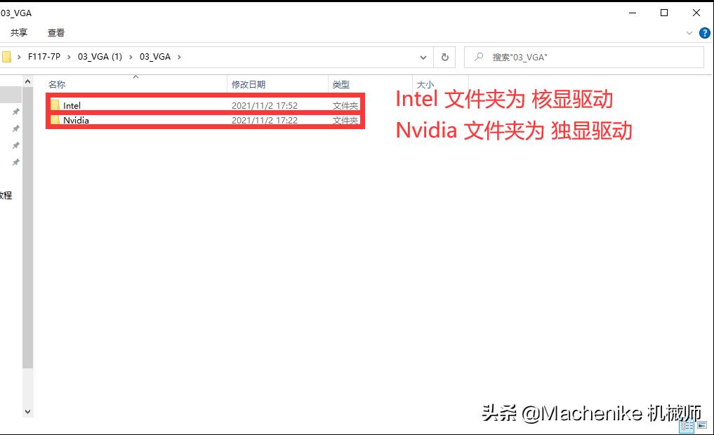Click the up arrow on the sidebar scrollbar
The height and width of the screenshot is (435, 714).
(27, 80)
